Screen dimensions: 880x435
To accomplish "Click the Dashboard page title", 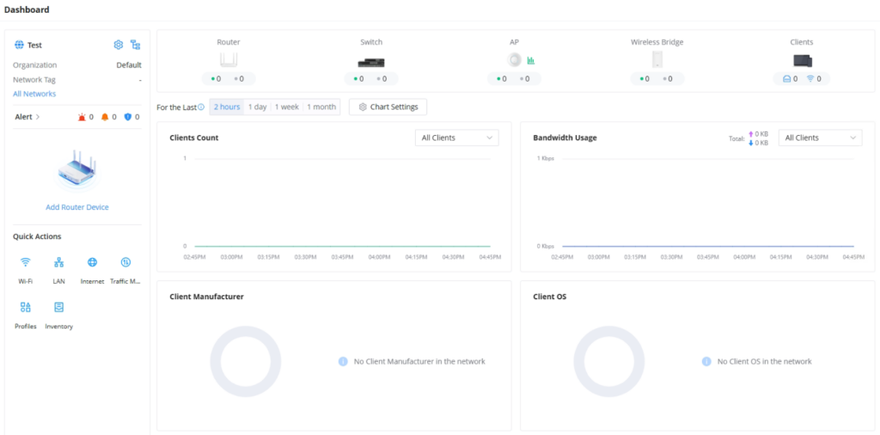I will 27,9.
